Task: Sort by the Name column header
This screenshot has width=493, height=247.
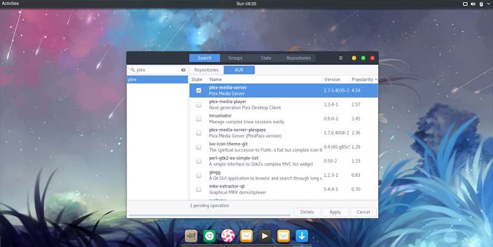Action: (x=265, y=79)
